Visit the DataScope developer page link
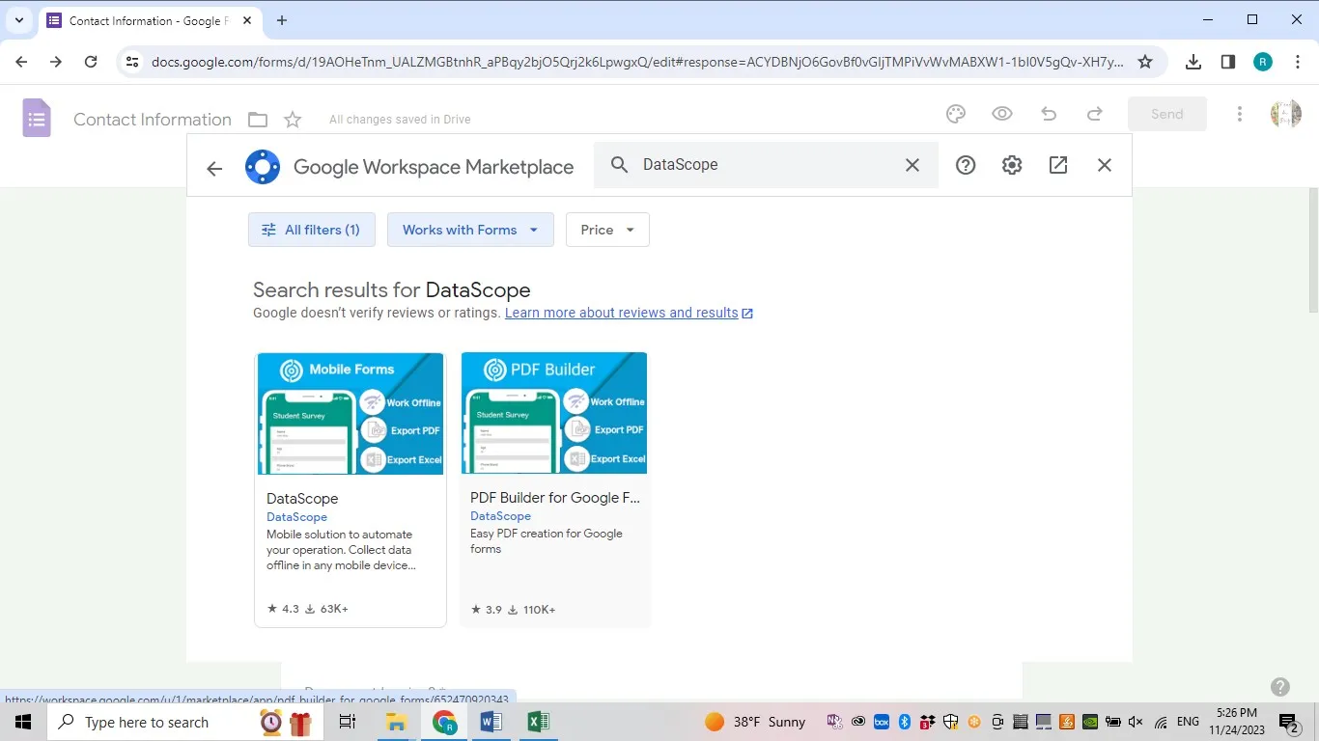 pos(296,516)
